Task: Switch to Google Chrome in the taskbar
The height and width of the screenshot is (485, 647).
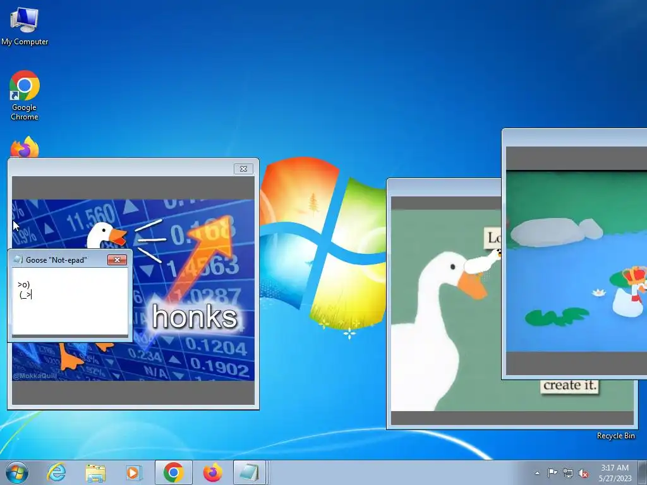Action: point(173,472)
